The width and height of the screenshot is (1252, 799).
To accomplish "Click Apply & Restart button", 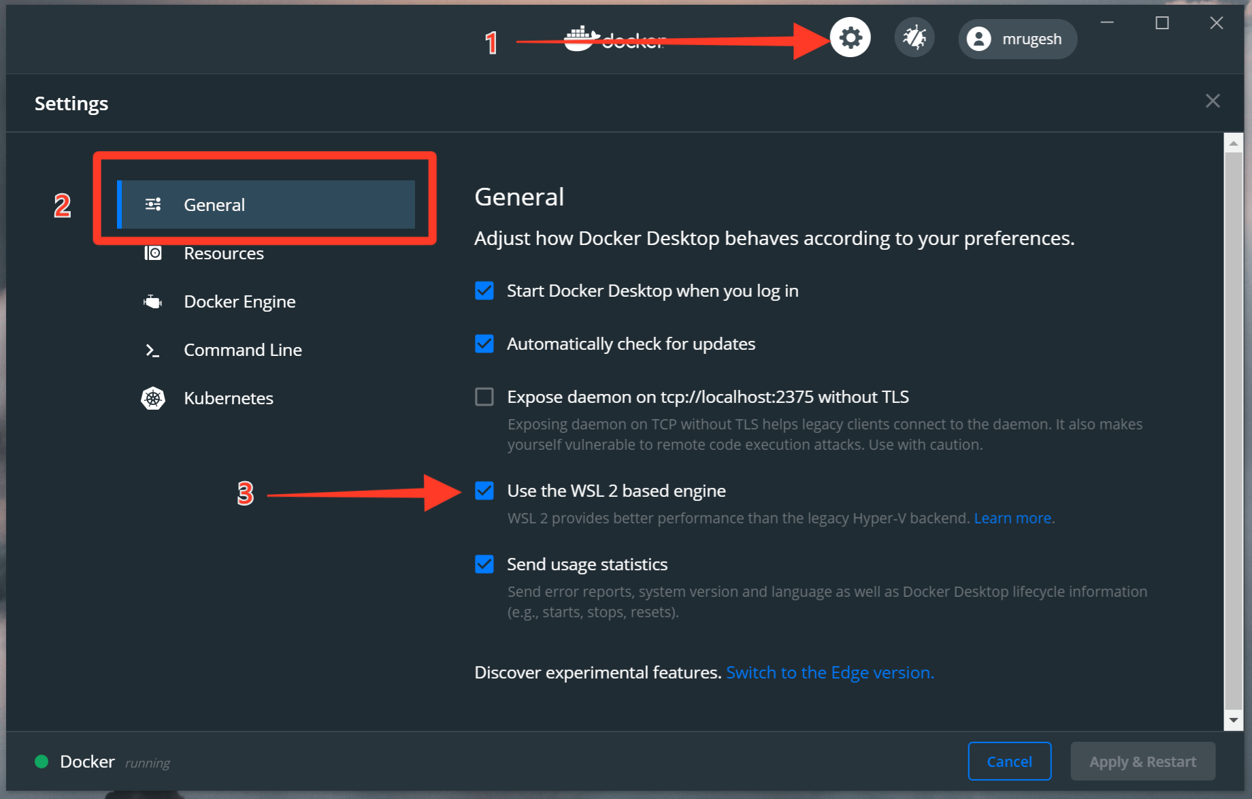I will point(1143,762).
